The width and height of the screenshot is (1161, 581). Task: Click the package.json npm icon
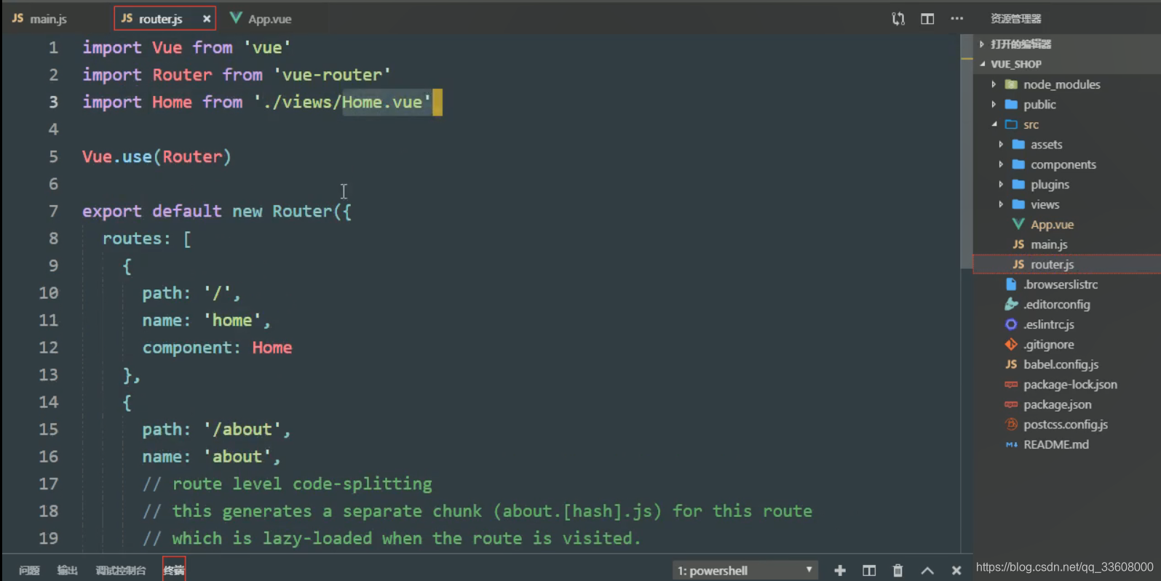[1011, 404]
